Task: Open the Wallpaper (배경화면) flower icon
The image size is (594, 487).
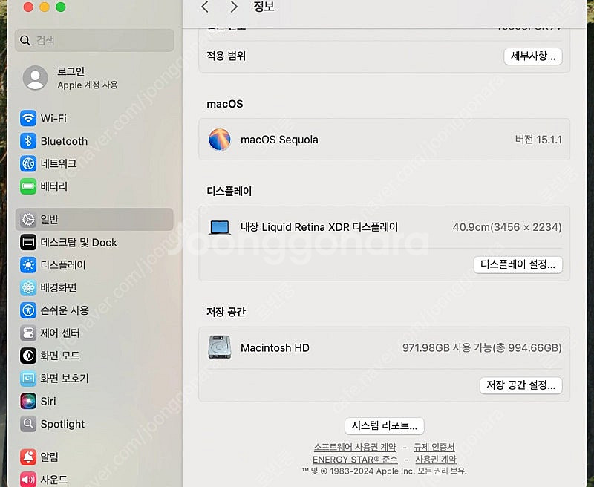Action: 28,288
